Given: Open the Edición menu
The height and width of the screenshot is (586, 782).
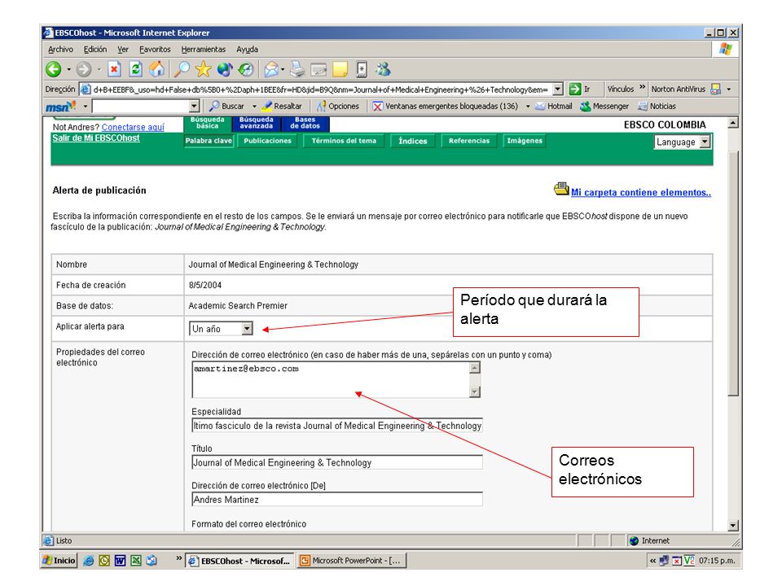Looking at the screenshot, I should pyautogui.click(x=95, y=50).
